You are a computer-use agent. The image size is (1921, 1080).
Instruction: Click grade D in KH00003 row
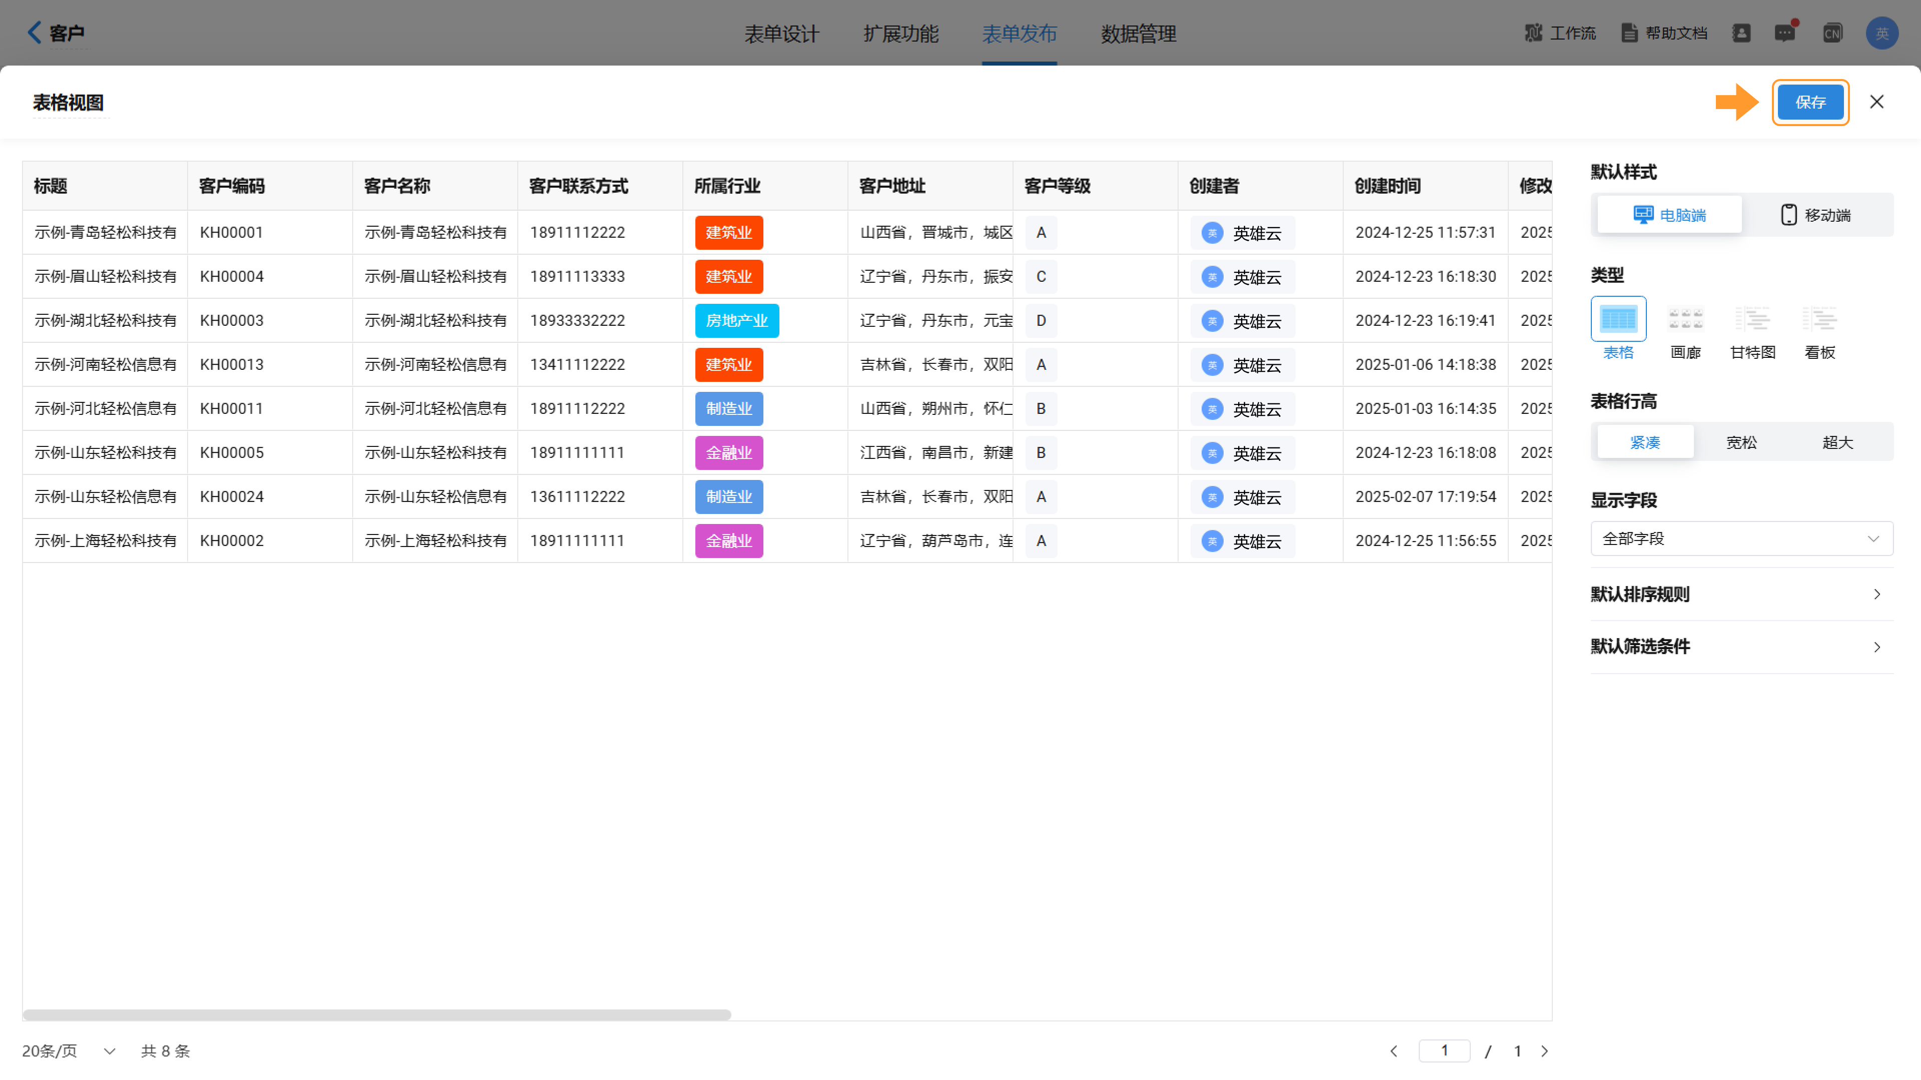pos(1041,321)
